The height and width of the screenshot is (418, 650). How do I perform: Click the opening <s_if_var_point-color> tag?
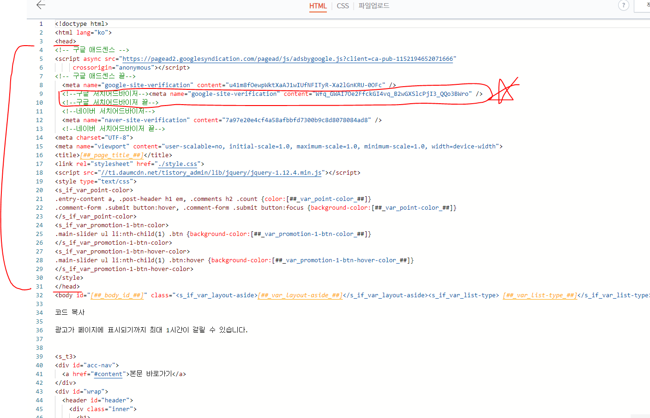pyautogui.click(x=94, y=190)
